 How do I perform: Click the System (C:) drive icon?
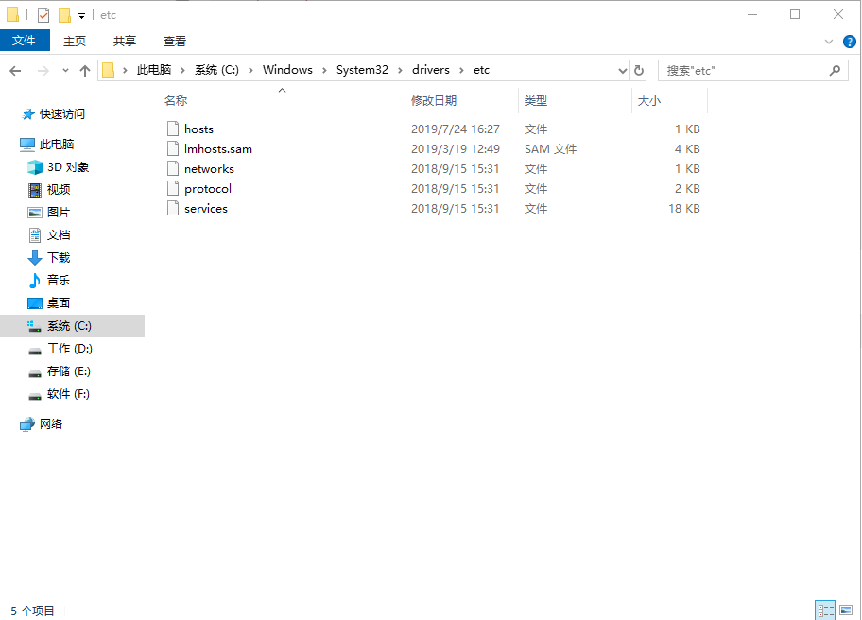pyautogui.click(x=34, y=326)
